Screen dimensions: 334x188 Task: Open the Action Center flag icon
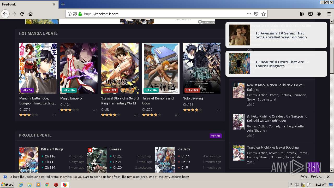(309, 185)
